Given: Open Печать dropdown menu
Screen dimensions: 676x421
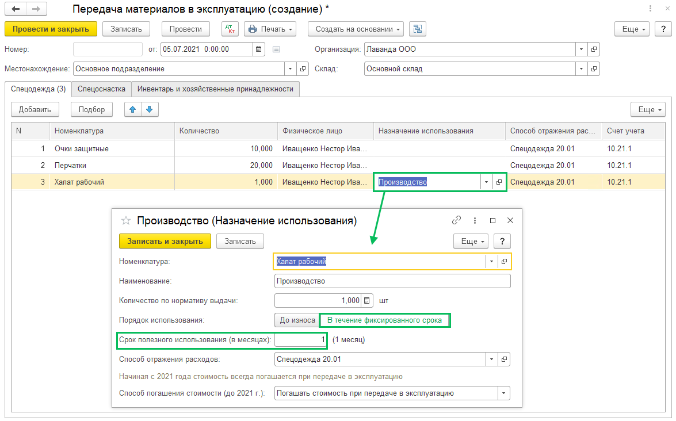Looking at the screenshot, I should point(270,29).
